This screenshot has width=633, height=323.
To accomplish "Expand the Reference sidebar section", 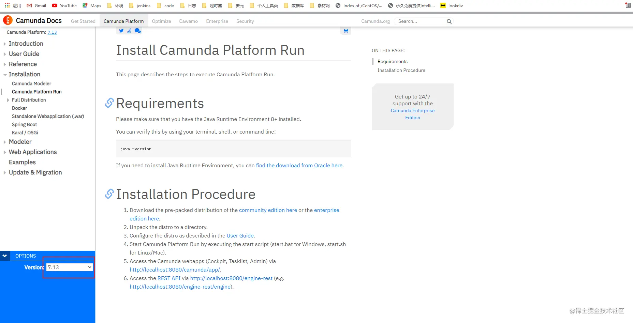I will [x=5, y=64].
